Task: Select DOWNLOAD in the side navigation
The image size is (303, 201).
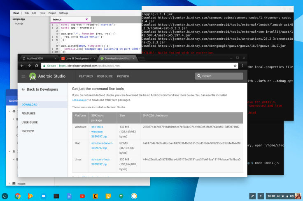Action: point(29,105)
